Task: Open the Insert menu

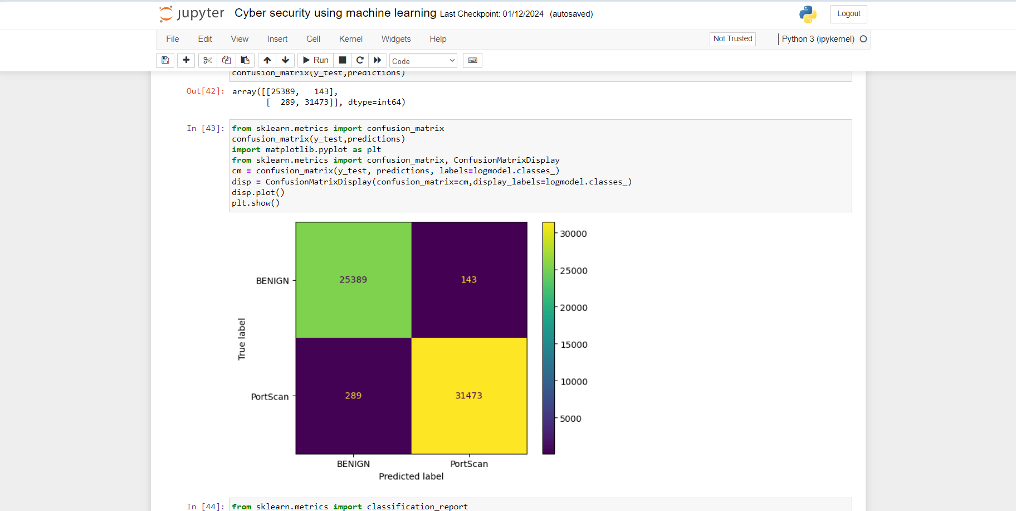Action: 277,39
